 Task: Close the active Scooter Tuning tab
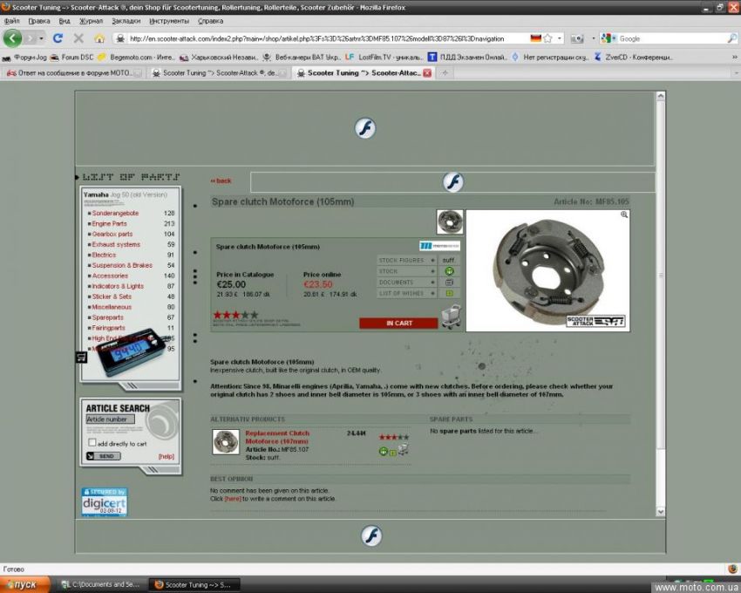coord(427,73)
